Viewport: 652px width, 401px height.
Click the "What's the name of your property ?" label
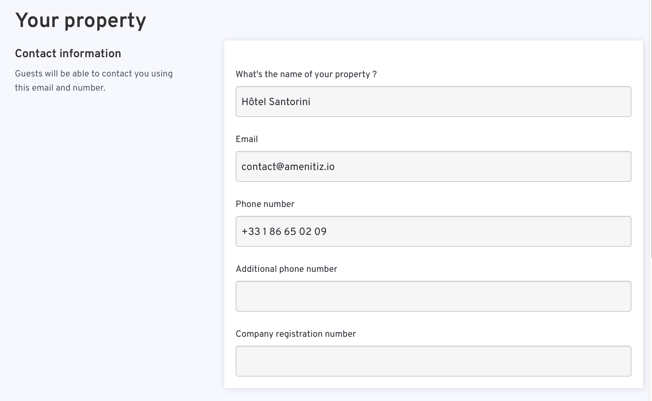[x=306, y=75]
